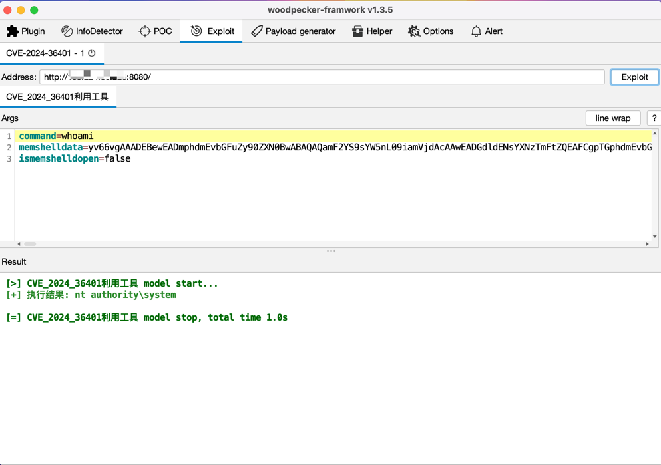The width and height of the screenshot is (661, 465).
Task: Select the Payload generator tab
Action: pos(293,31)
